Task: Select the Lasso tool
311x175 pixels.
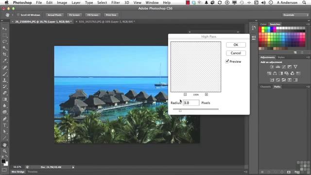Action: point(4,42)
